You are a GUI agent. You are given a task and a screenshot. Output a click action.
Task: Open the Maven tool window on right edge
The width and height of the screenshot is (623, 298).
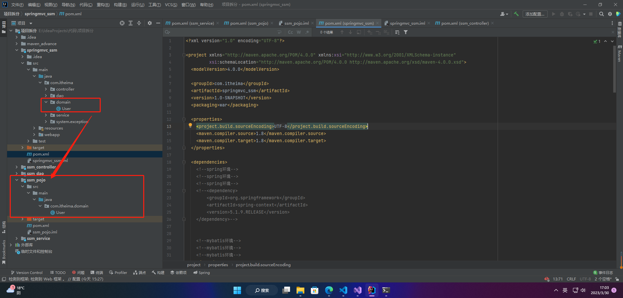[x=619, y=54]
